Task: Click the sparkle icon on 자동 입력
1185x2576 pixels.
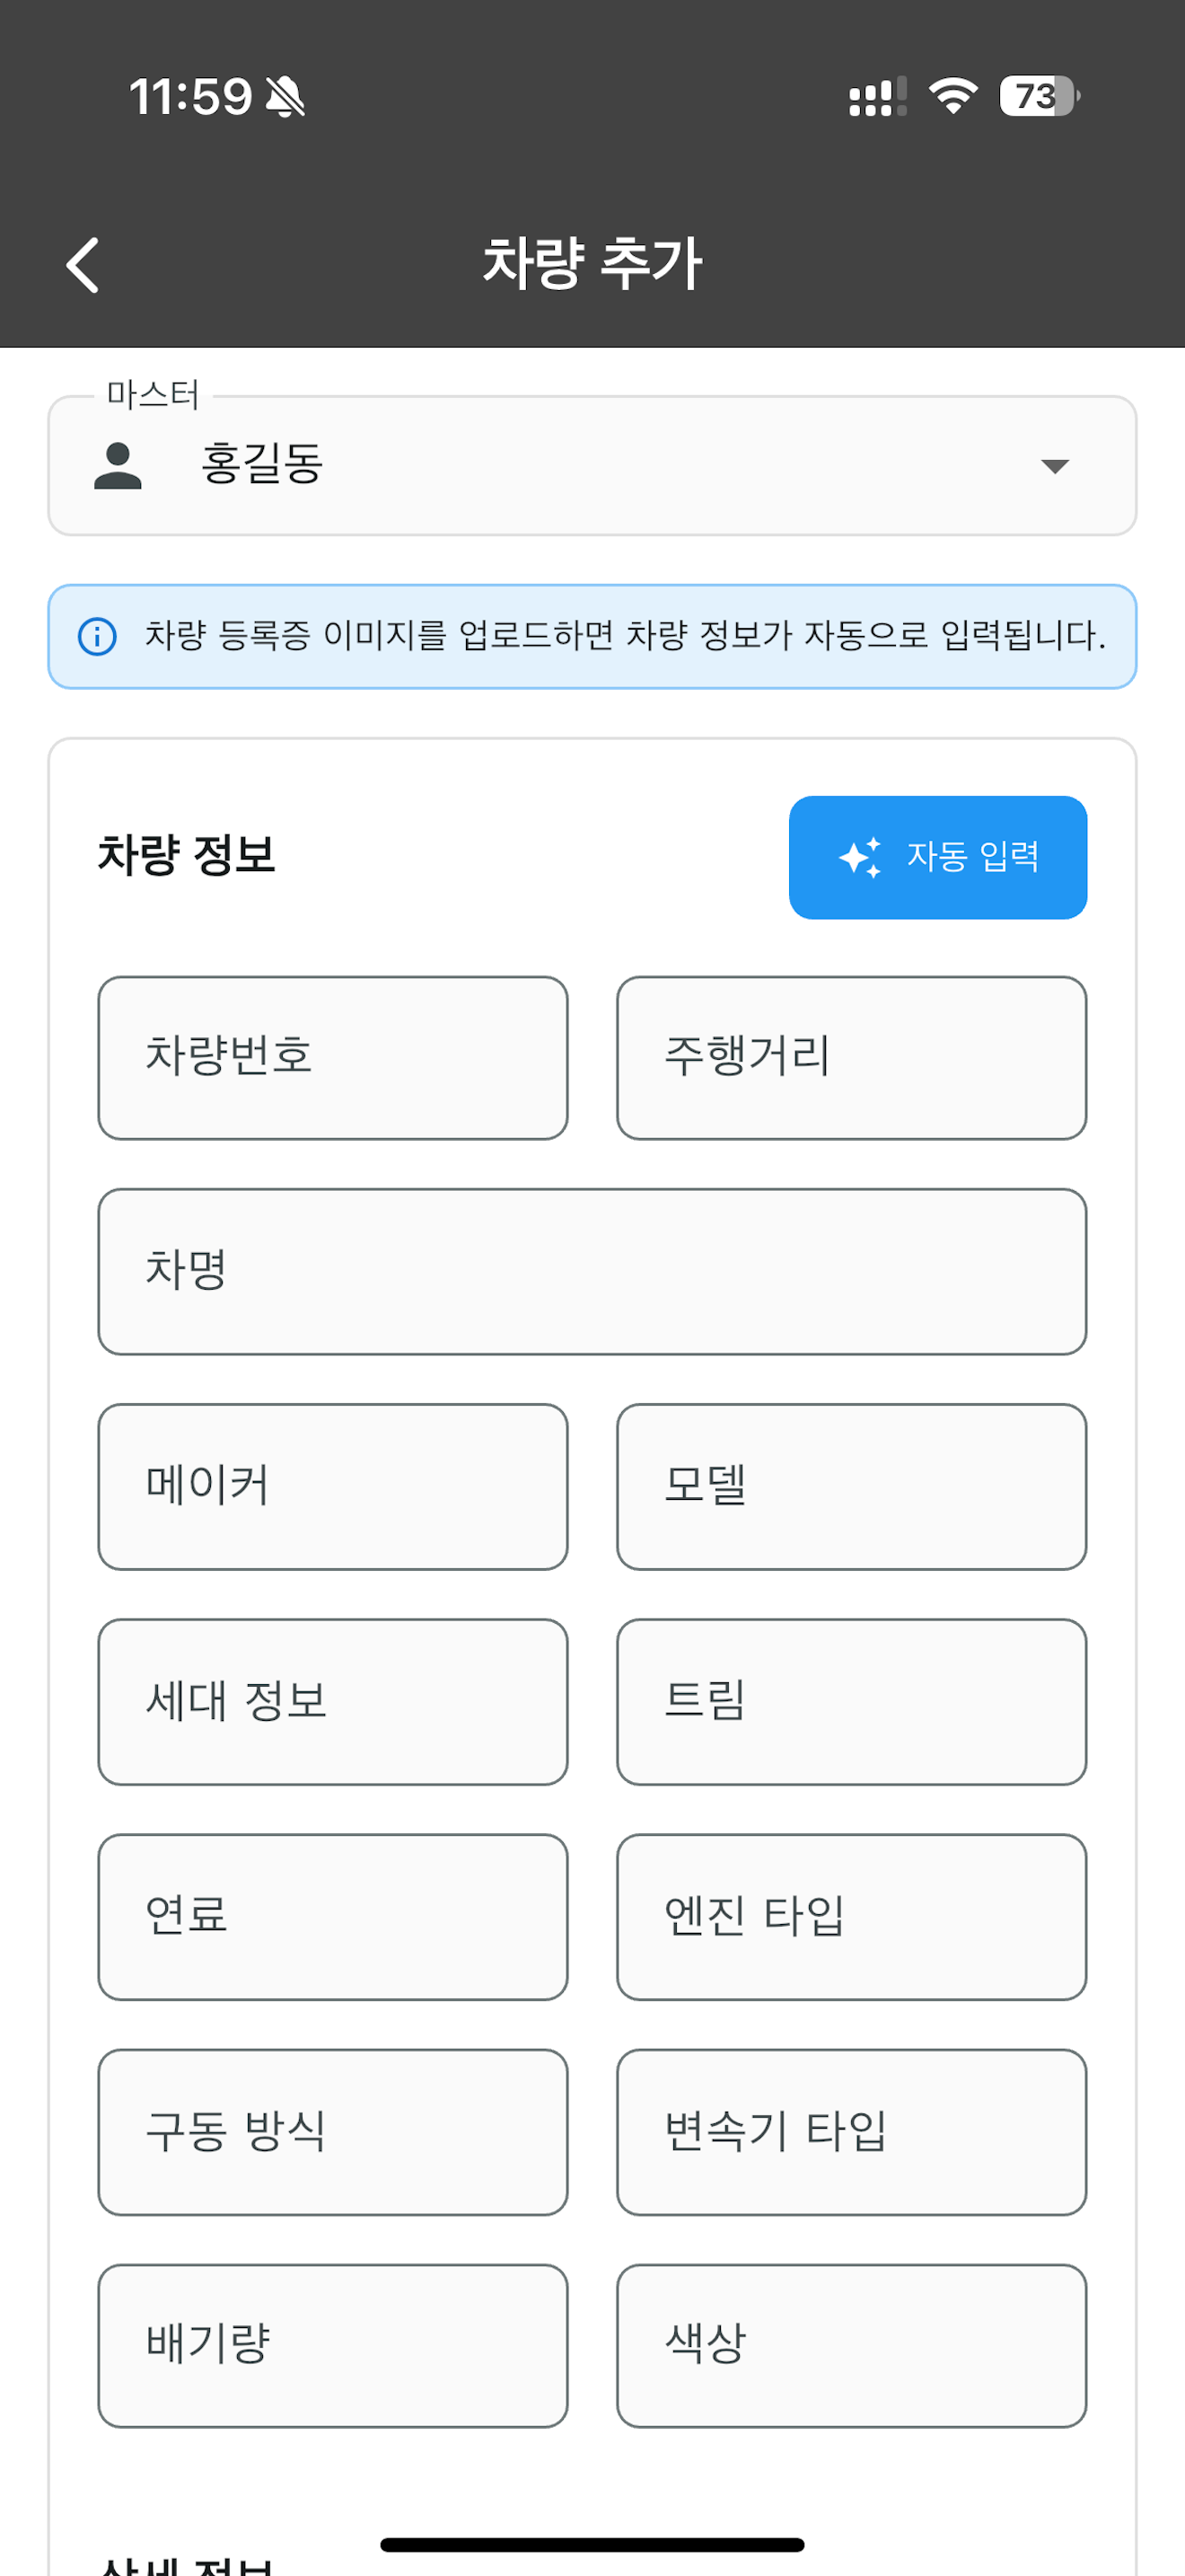Action: pos(859,857)
